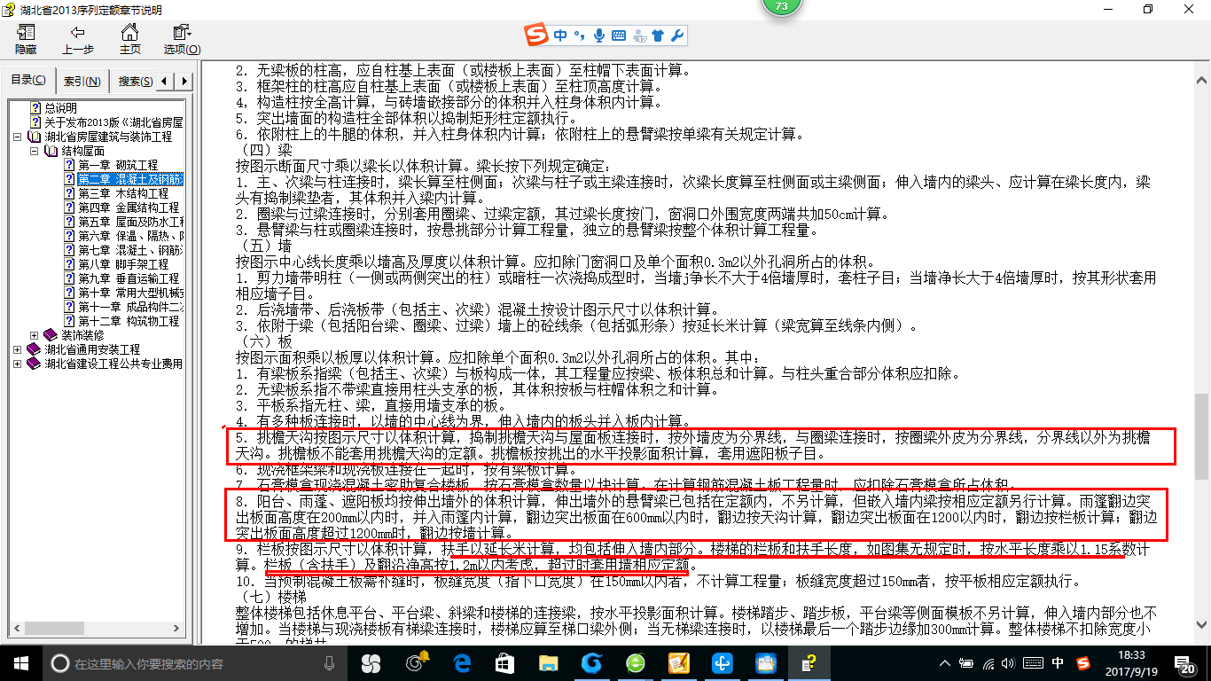The width and height of the screenshot is (1211, 681).
Task: Select 第二章 混凝土及钢筋 chapter
Action: [129, 179]
